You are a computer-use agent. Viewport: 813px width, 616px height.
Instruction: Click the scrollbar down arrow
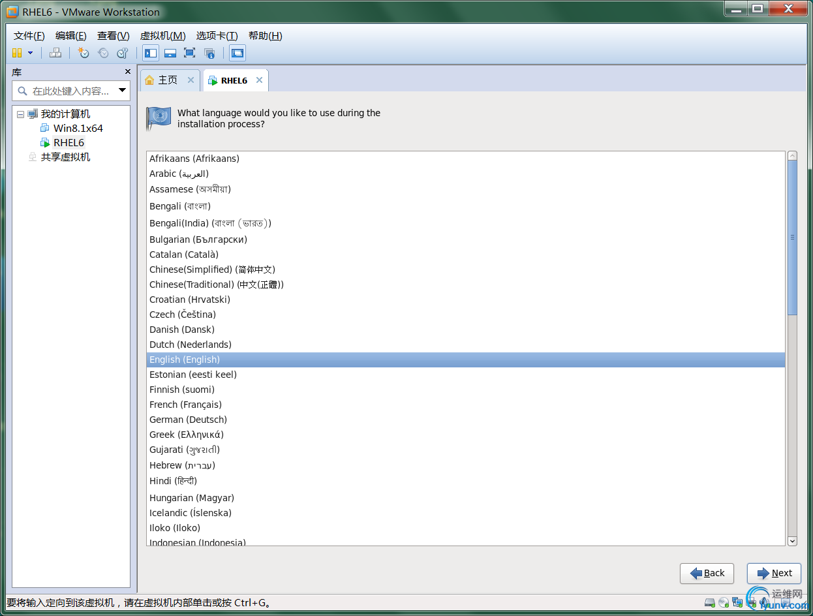click(792, 541)
